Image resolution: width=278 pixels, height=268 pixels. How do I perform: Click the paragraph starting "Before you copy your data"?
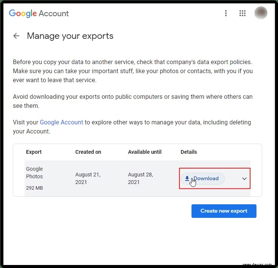coord(133,71)
